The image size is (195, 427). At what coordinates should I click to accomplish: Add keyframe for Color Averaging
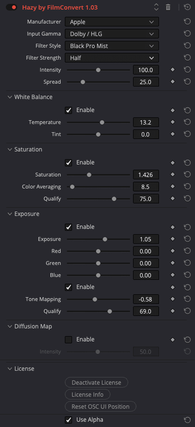coord(172,187)
